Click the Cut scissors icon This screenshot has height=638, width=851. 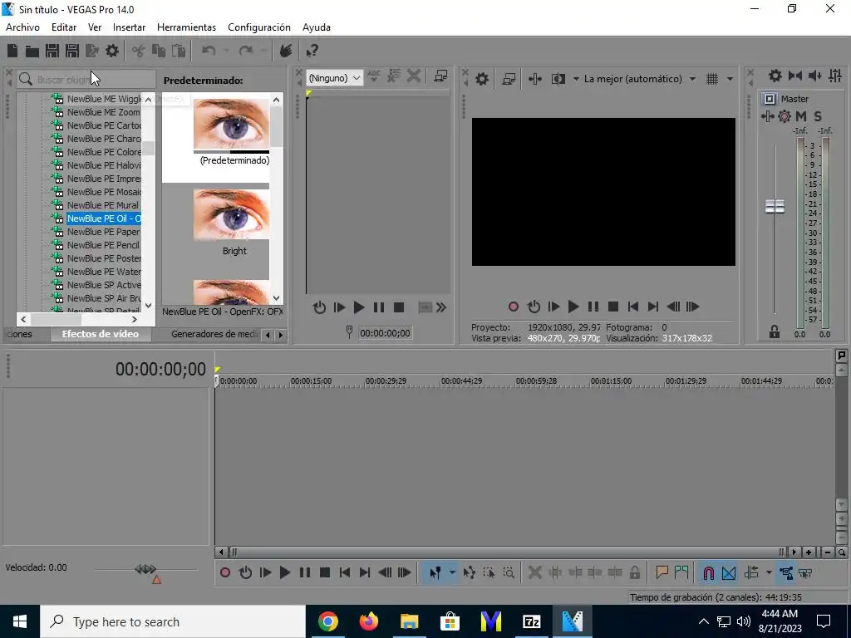pos(139,51)
